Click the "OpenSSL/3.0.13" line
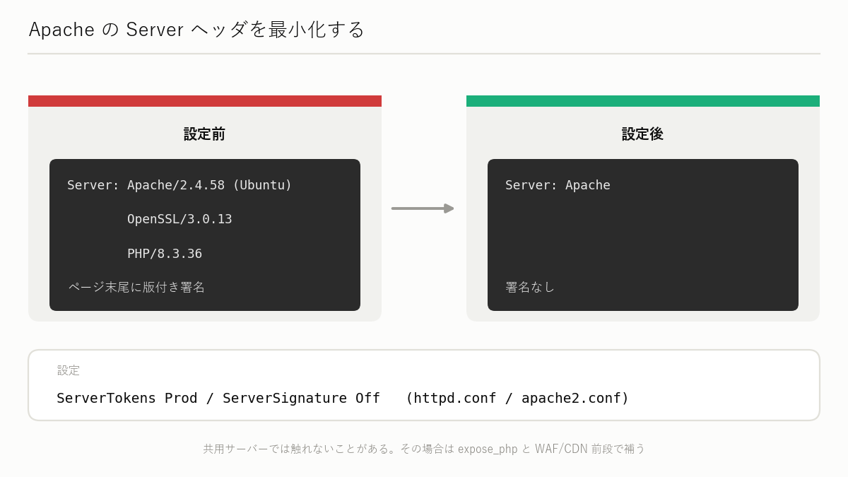The width and height of the screenshot is (848, 477). point(179,219)
